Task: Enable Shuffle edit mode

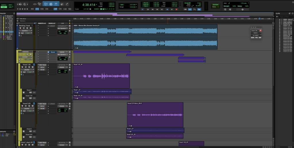Action: (3, 5)
